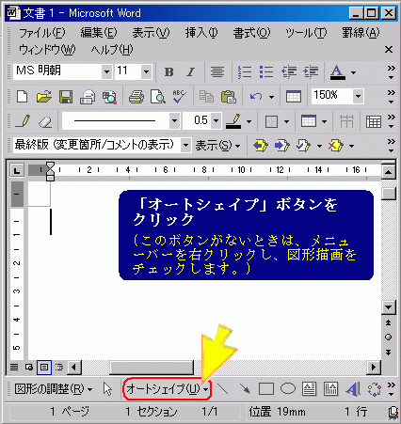Switch to Print Layout view button
The image size is (401, 424).
coord(44,367)
